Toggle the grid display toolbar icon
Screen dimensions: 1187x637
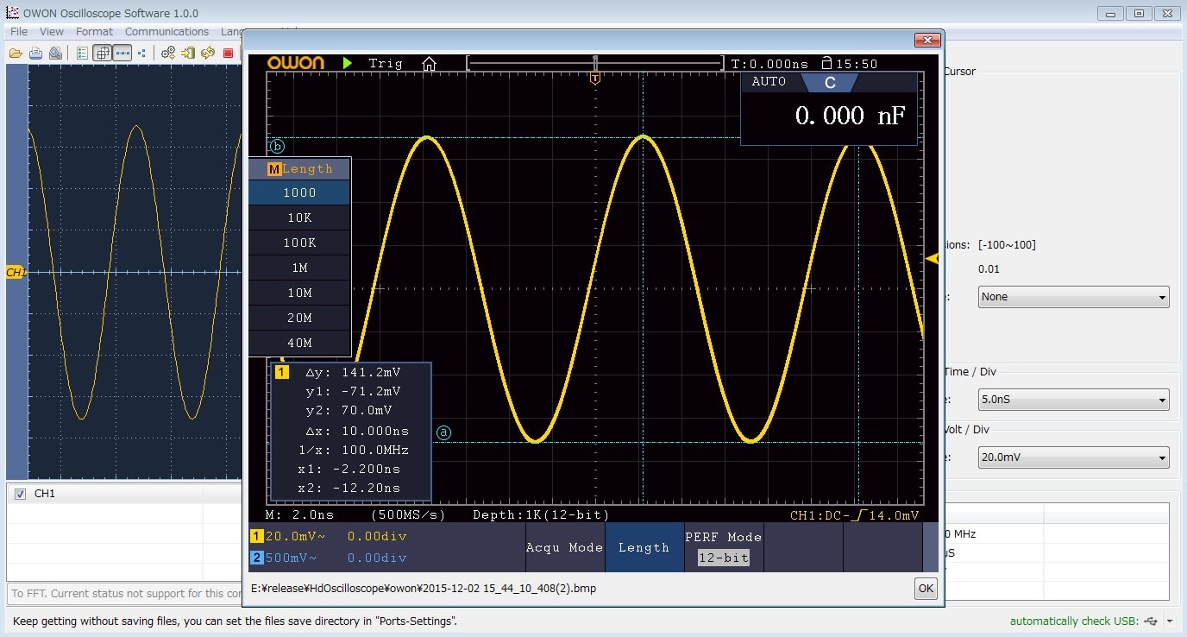[103, 54]
